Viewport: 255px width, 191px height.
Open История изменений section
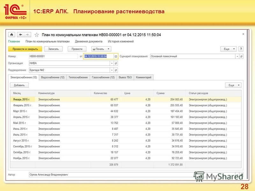point(121,41)
